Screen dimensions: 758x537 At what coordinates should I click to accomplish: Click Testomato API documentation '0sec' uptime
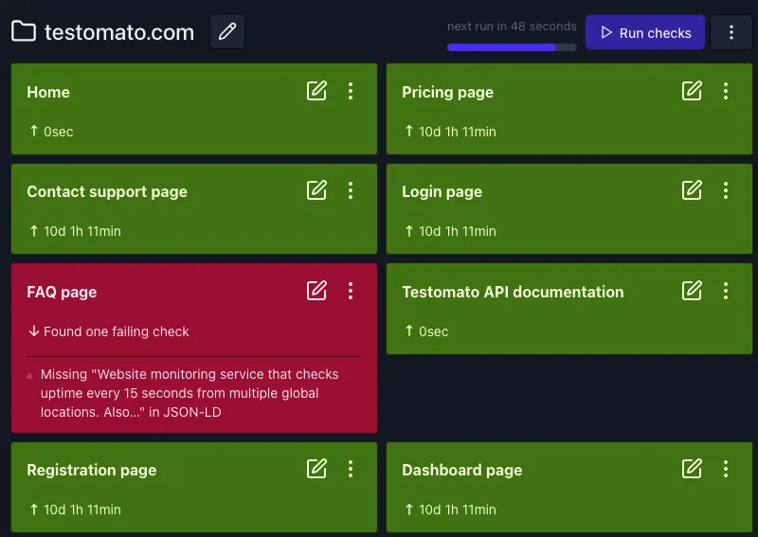[x=434, y=332]
